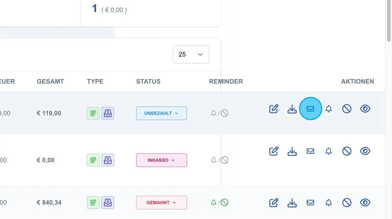The height and width of the screenshot is (219, 392).
Task: Edit the € 840,34 invoice
Action: click(x=274, y=203)
